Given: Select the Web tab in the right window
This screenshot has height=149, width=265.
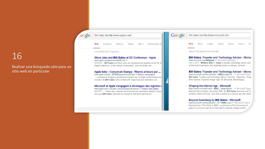Looking at the screenshot, I should point(191,44).
